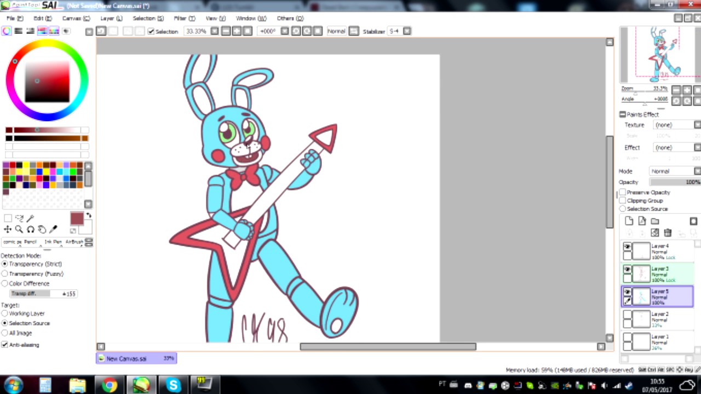Image resolution: width=701 pixels, height=394 pixels.
Task: Switch to New Canvas.sai document tab
Action: pyautogui.click(x=136, y=358)
